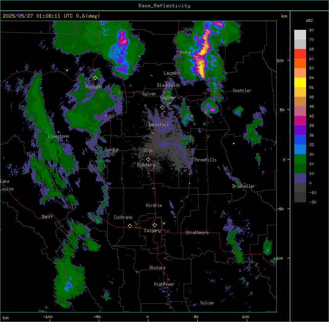
Task: Click the yellow diamond marker under Cochrane
Action: [130, 226]
